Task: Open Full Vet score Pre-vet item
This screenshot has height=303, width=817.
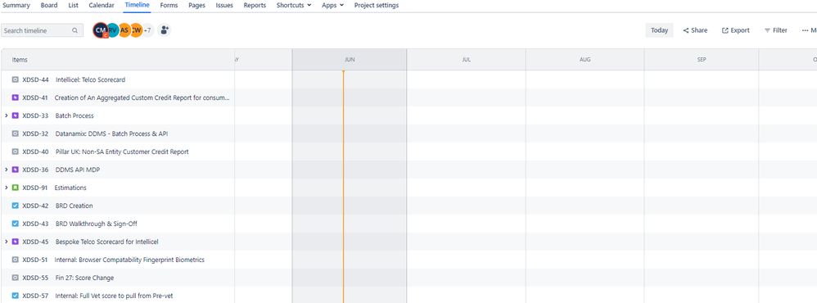Action: [114, 296]
